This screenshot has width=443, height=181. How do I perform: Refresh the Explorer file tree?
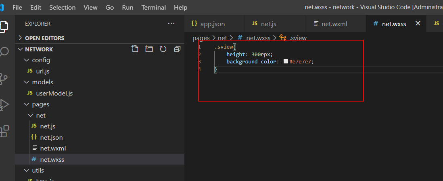click(163, 49)
